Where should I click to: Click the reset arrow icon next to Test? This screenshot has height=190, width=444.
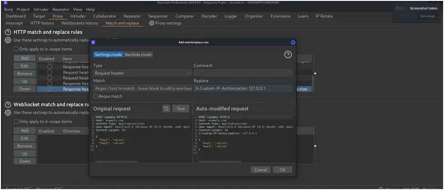point(166,109)
